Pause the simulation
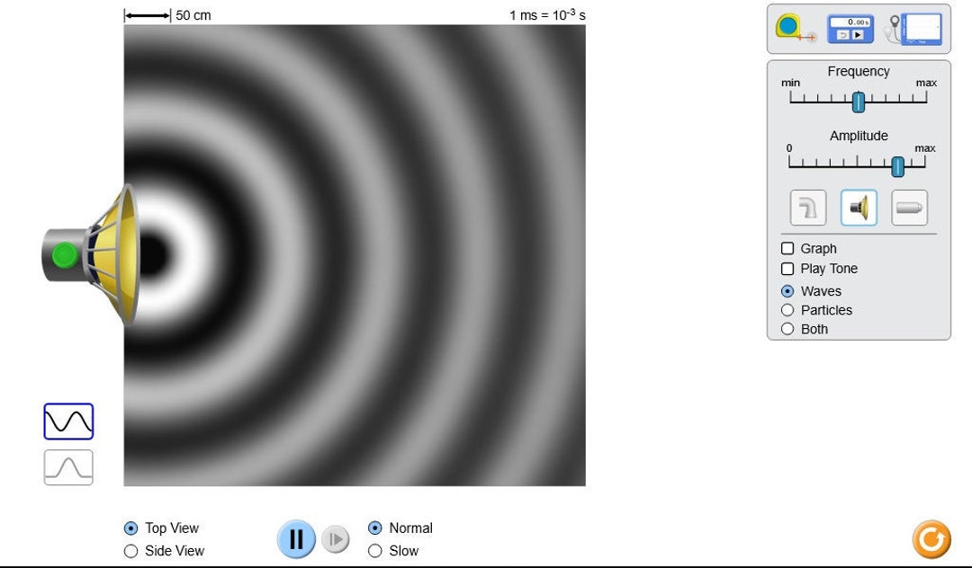 [296, 538]
